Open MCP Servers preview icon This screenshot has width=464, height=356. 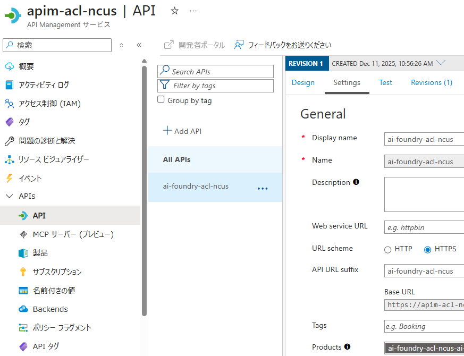[x=23, y=234]
